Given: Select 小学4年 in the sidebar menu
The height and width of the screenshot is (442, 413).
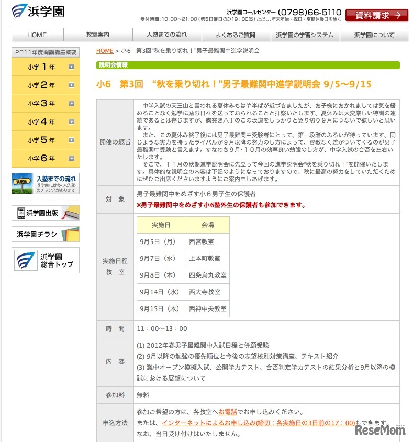Looking at the screenshot, I should [x=46, y=122].
